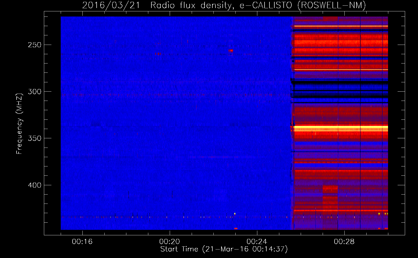
Task: Click the 00:28 time tick label
Action: (x=344, y=242)
